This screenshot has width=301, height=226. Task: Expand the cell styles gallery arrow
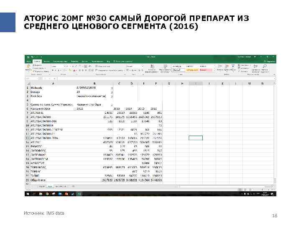coord(214,71)
